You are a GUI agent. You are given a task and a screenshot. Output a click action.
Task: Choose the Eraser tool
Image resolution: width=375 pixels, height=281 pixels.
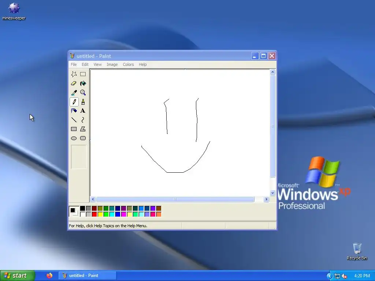74,83
